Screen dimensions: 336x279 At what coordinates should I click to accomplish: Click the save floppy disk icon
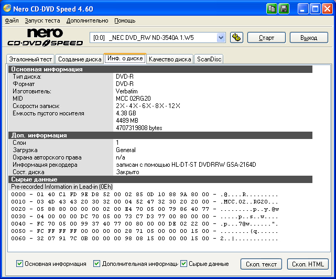tap(284, 9)
